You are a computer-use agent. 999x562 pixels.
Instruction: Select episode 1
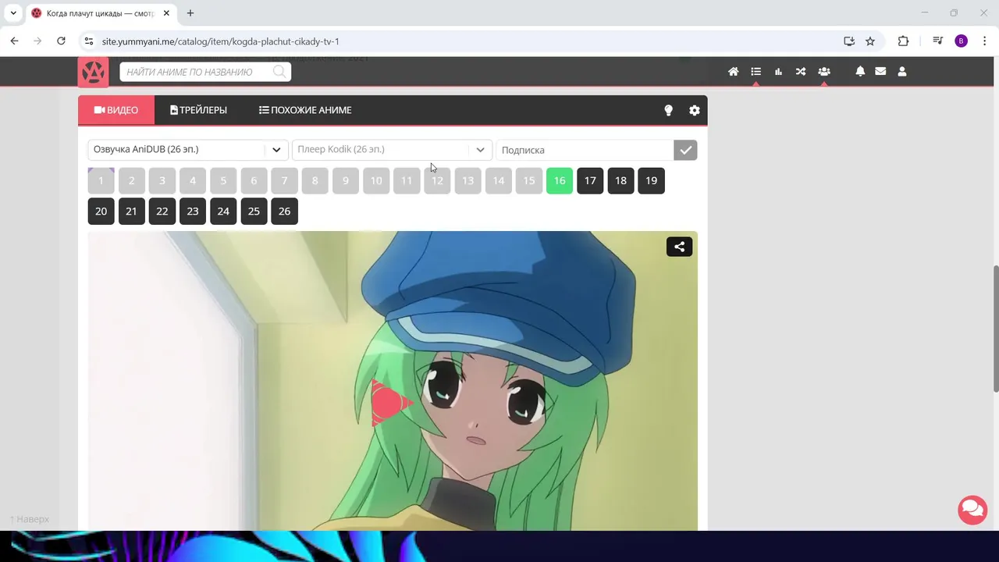point(101,180)
